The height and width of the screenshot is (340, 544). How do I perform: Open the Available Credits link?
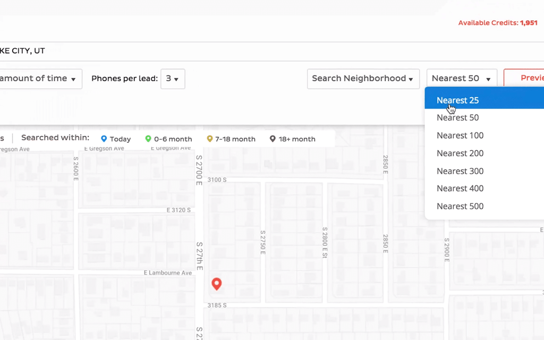[x=498, y=23]
